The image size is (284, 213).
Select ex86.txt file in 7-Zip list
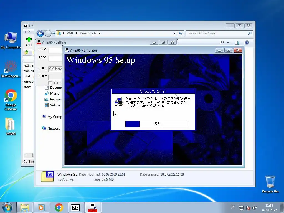pyautogui.click(x=29, y=71)
